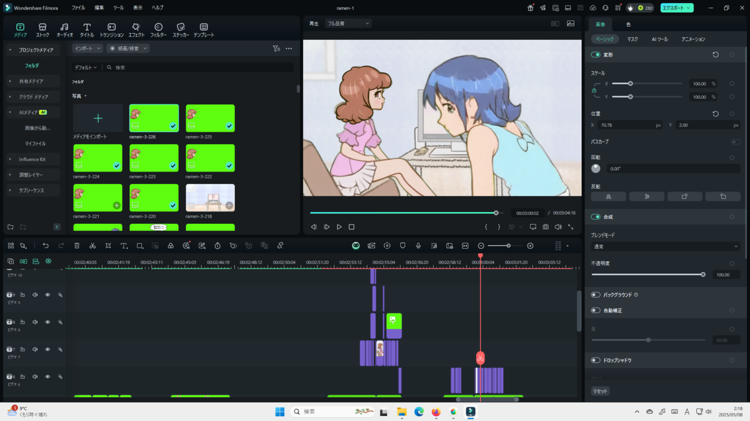The height and width of the screenshot is (421, 750).
Task: Enable the 自動補正 (Auto enhance) switch
Action: 596,310
